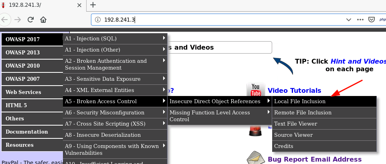Open Bug Report Email Address link

(315, 159)
